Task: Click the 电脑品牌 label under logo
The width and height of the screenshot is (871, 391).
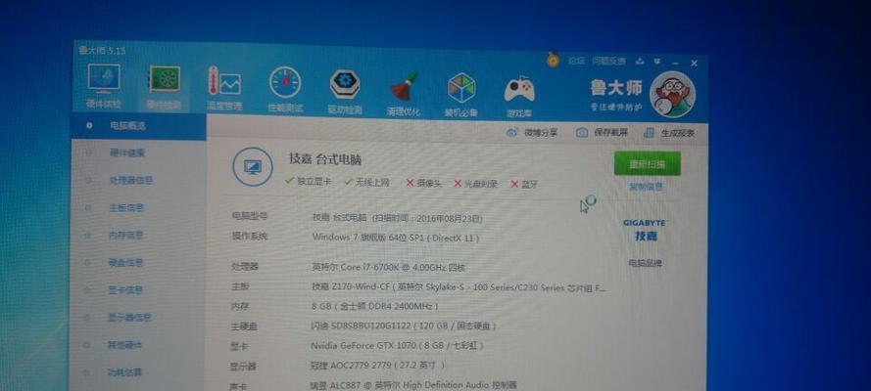Action: tap(646, 264)
